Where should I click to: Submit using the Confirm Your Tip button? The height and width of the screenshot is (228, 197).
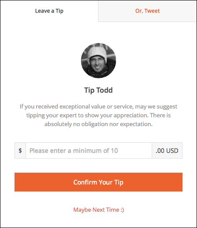coord(98,182)
